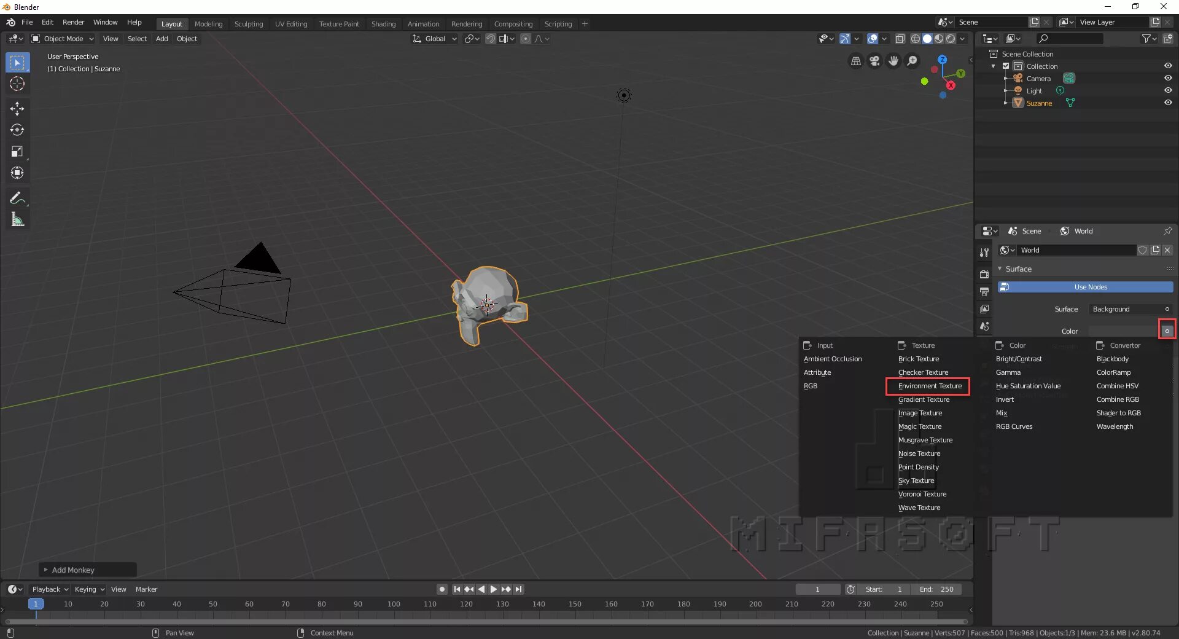This screenshot has height=639, width=1179.
Task: Activate the Move tool
Action: pos(17,109)
